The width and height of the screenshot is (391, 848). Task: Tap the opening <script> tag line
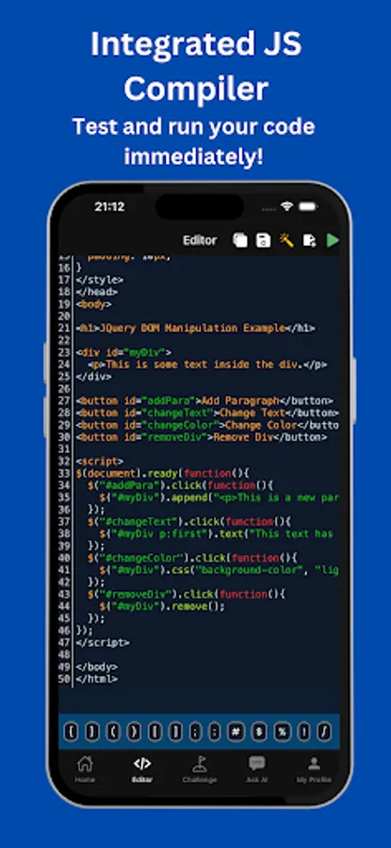[x=100, y=462]
